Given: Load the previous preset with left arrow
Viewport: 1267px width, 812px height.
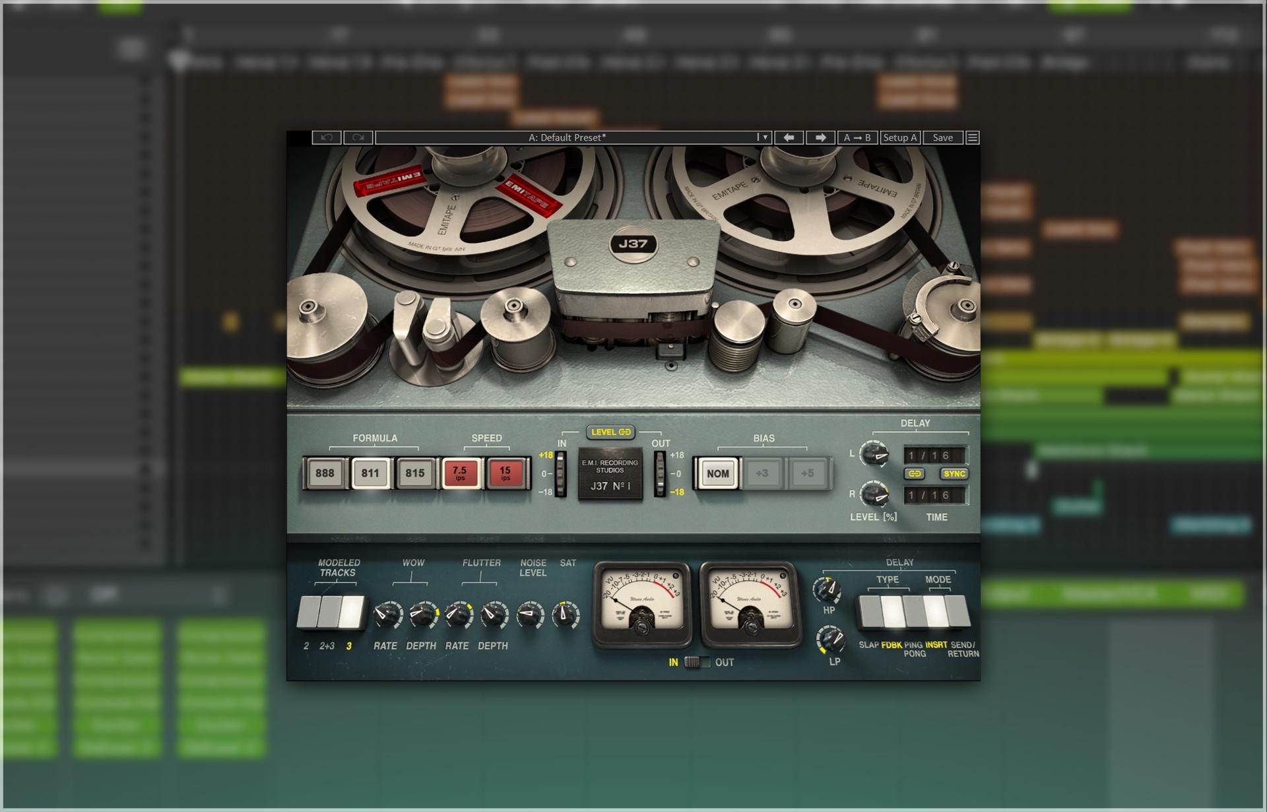Looking at the screenshot, I should point(789,137).
